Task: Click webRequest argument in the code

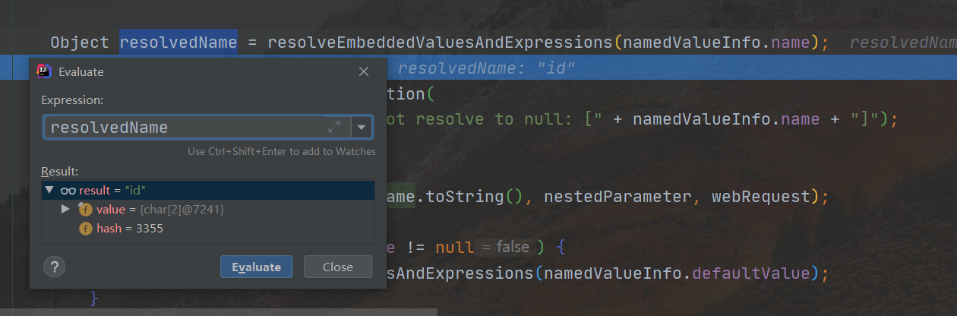Action: (x=760, y=197)
